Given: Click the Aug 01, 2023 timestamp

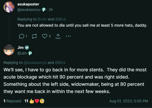Looking at the screenshot, I should click(129, 101).
